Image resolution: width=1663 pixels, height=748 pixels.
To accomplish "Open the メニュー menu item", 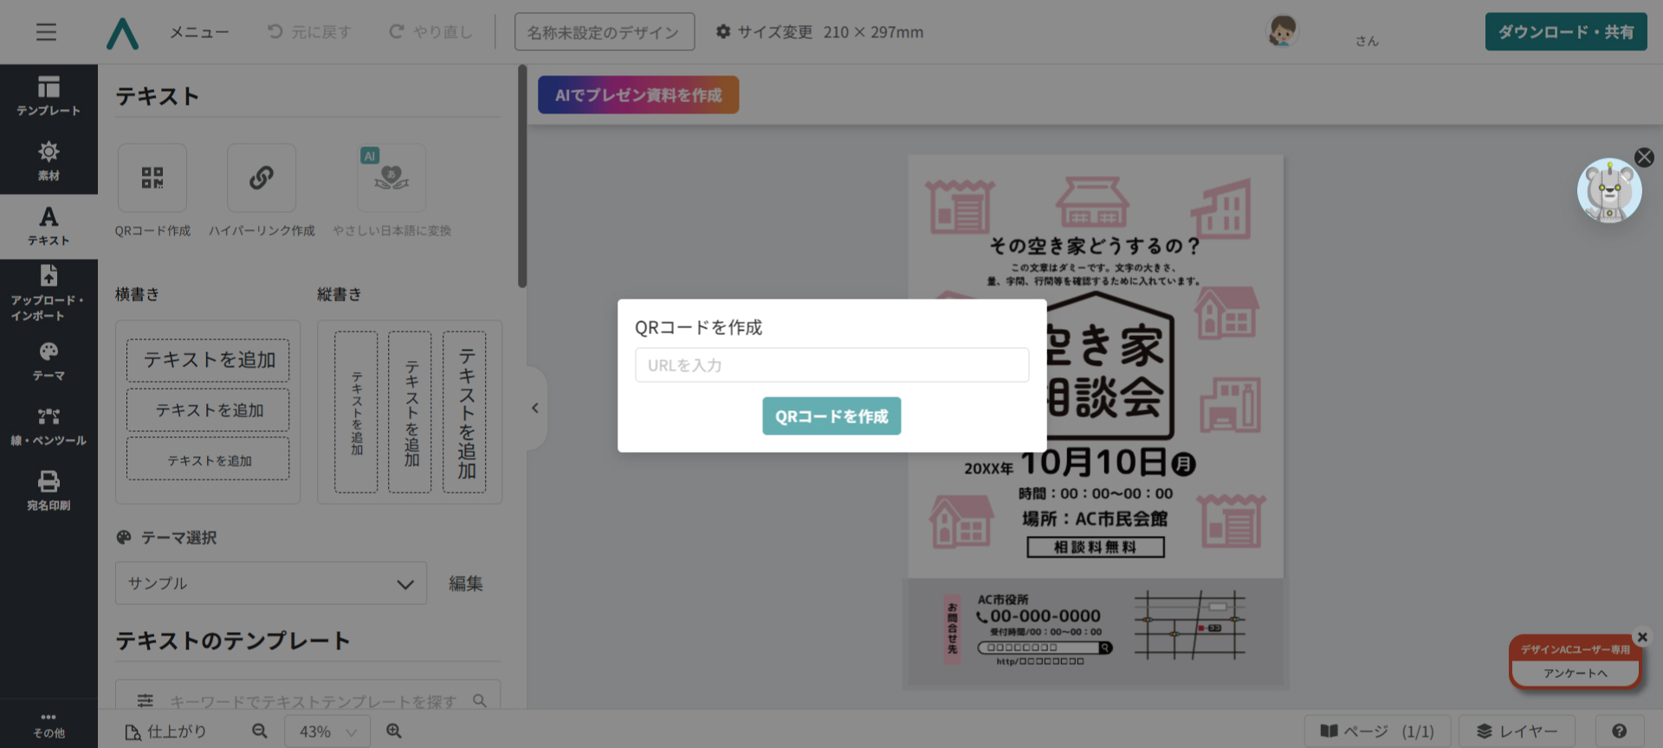I will tap(198, 32).
